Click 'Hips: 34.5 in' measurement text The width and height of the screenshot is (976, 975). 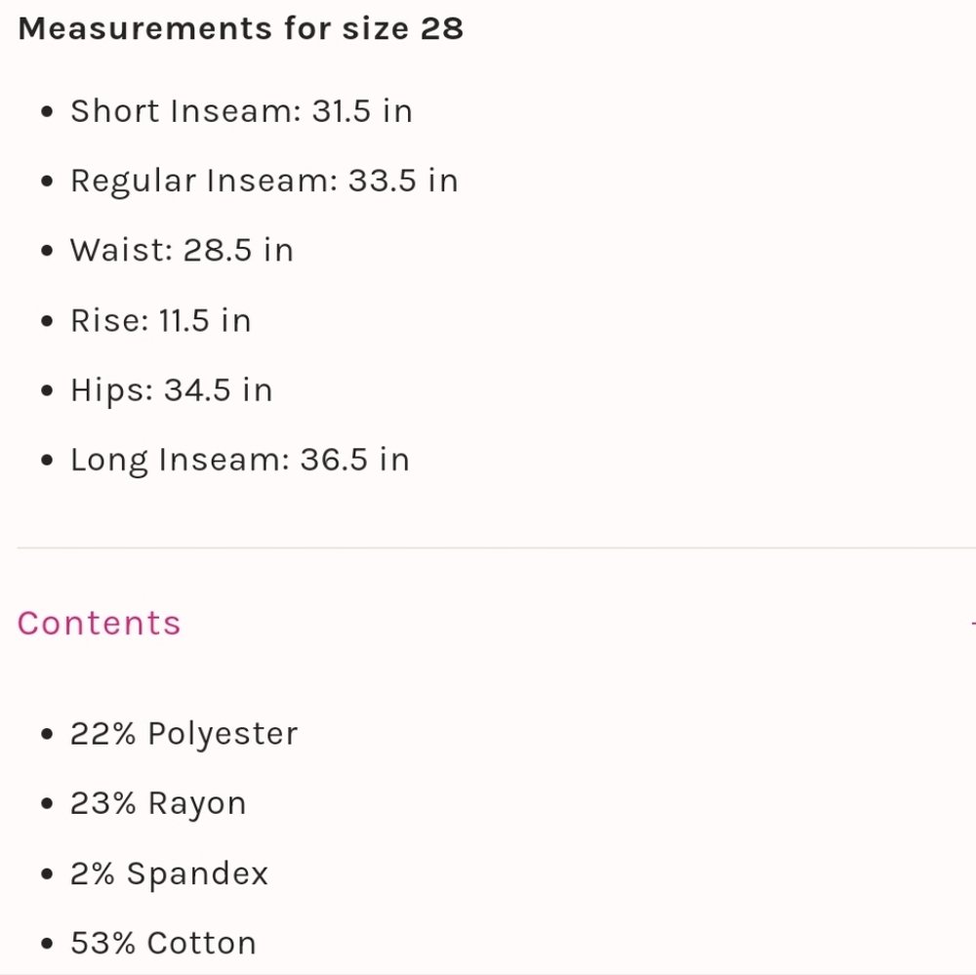coord(172,391)
